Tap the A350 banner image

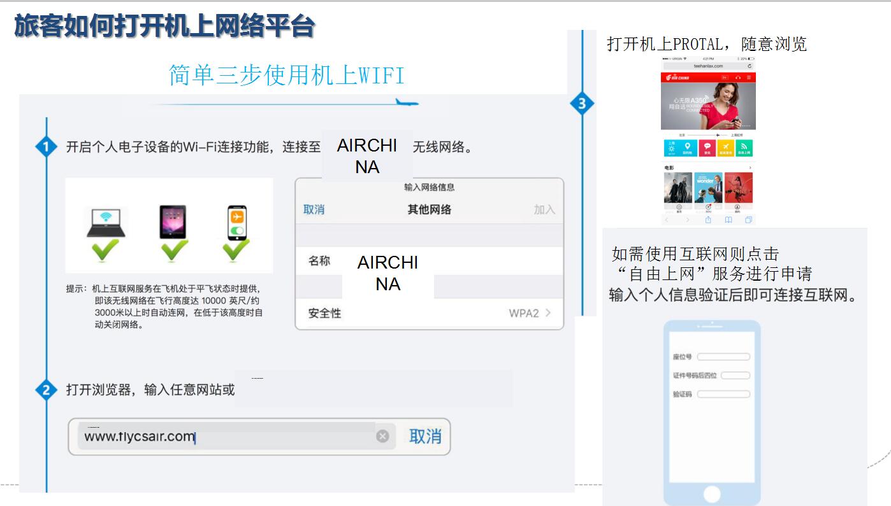point(708,106)
